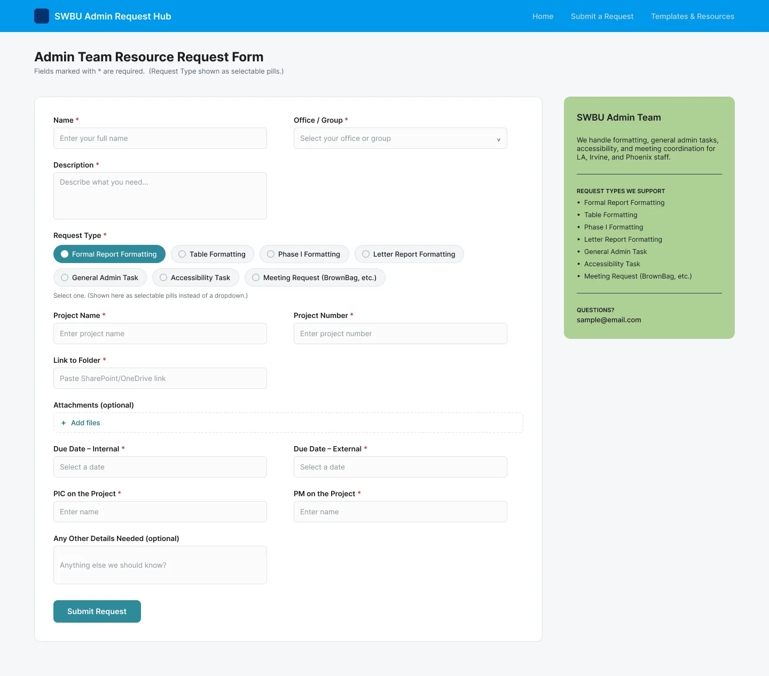The width and height of the screenshot is (769, 676).
Task: Click 'Letter Report Formatting' in the sidebar list
Action: tap(623, 240)
